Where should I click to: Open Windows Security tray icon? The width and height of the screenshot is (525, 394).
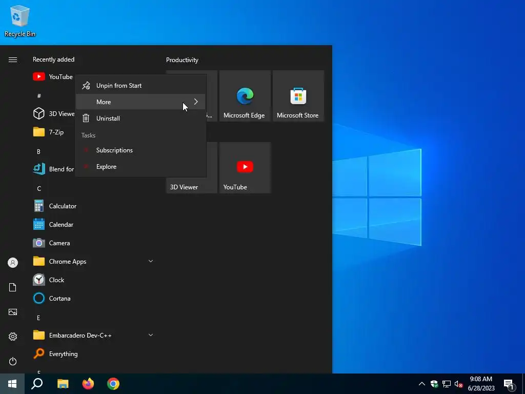tap(434, 384)
